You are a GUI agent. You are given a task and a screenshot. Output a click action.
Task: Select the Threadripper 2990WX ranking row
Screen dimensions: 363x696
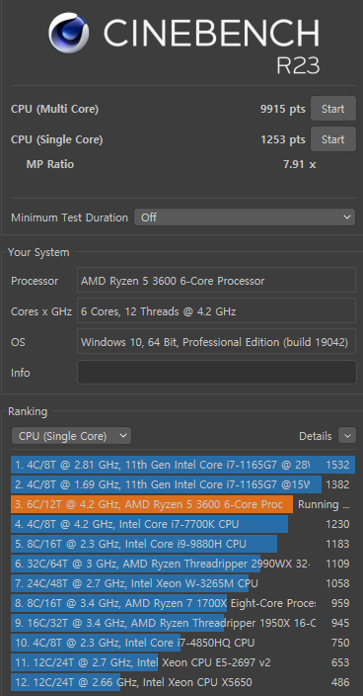(x=182, y=564)
